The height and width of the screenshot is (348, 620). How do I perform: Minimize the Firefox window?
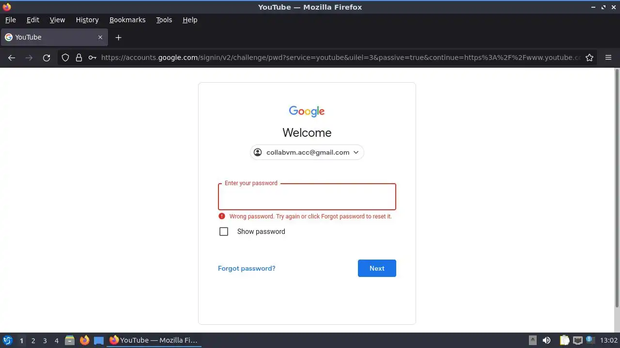click(593, 7)
